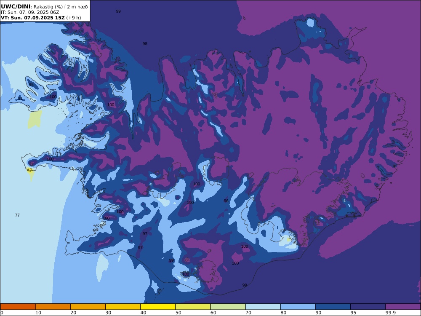Click the title text 'UWC/DINI: Rakastig (%) í 2 m hæð'
The width and height of the screenshot is (421, 316).
[44, 6]
